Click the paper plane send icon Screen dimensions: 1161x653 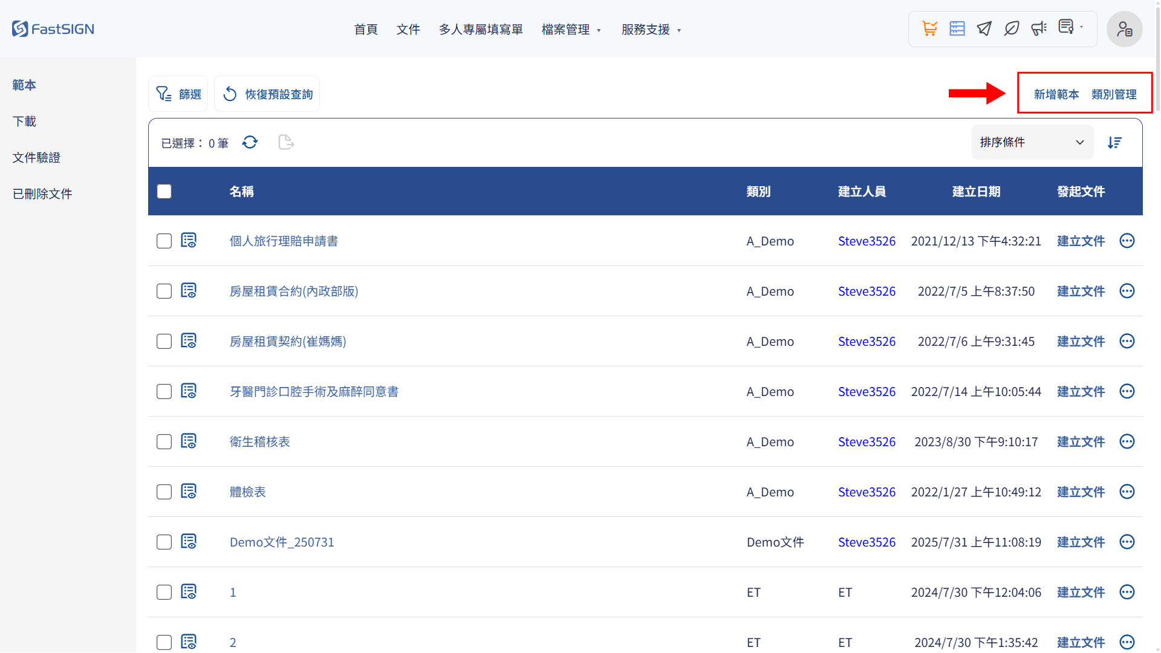(984, 28)
